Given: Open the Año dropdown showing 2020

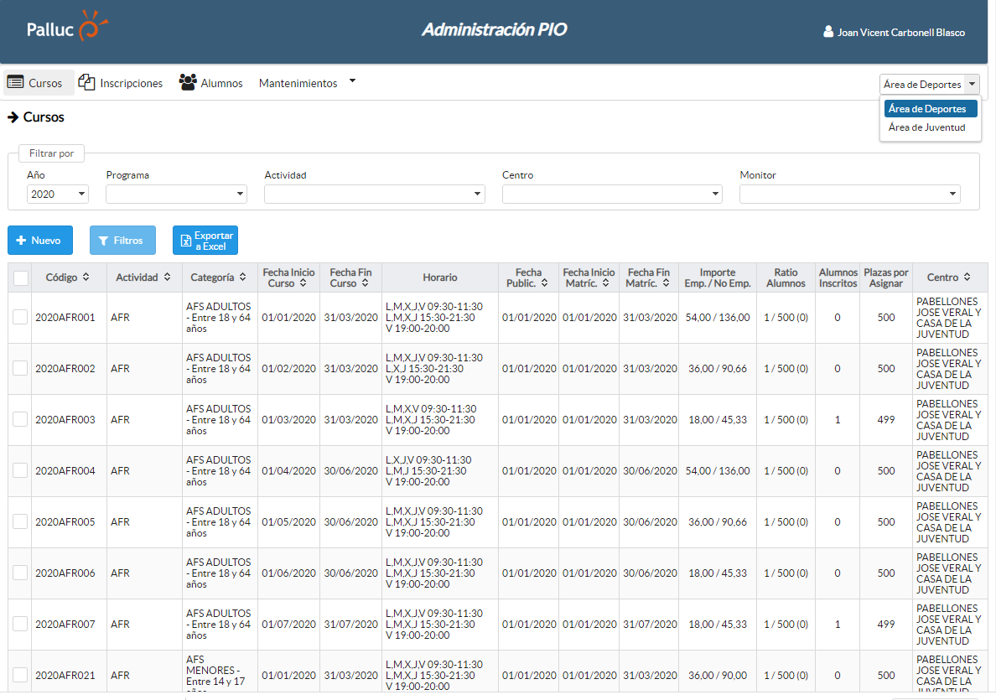Looking at the screenshot, I should (x=57, y=194).
